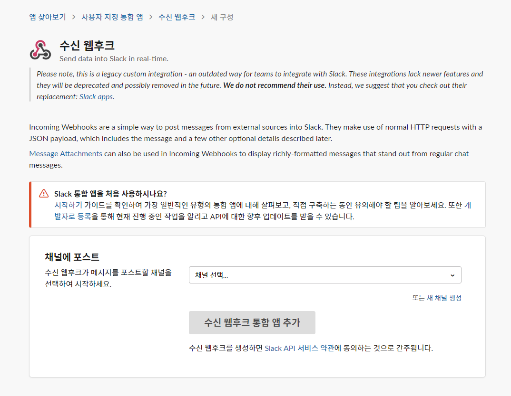Click the incoming webhook logo icon
Viewport: 511px width, 396px height.
[x=40, y=50]
